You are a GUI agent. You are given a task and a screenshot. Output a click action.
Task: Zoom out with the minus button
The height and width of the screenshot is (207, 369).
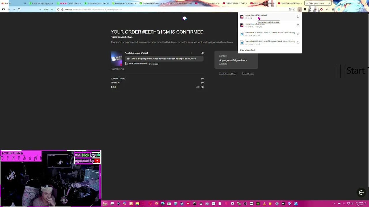(x=40, y=9)
